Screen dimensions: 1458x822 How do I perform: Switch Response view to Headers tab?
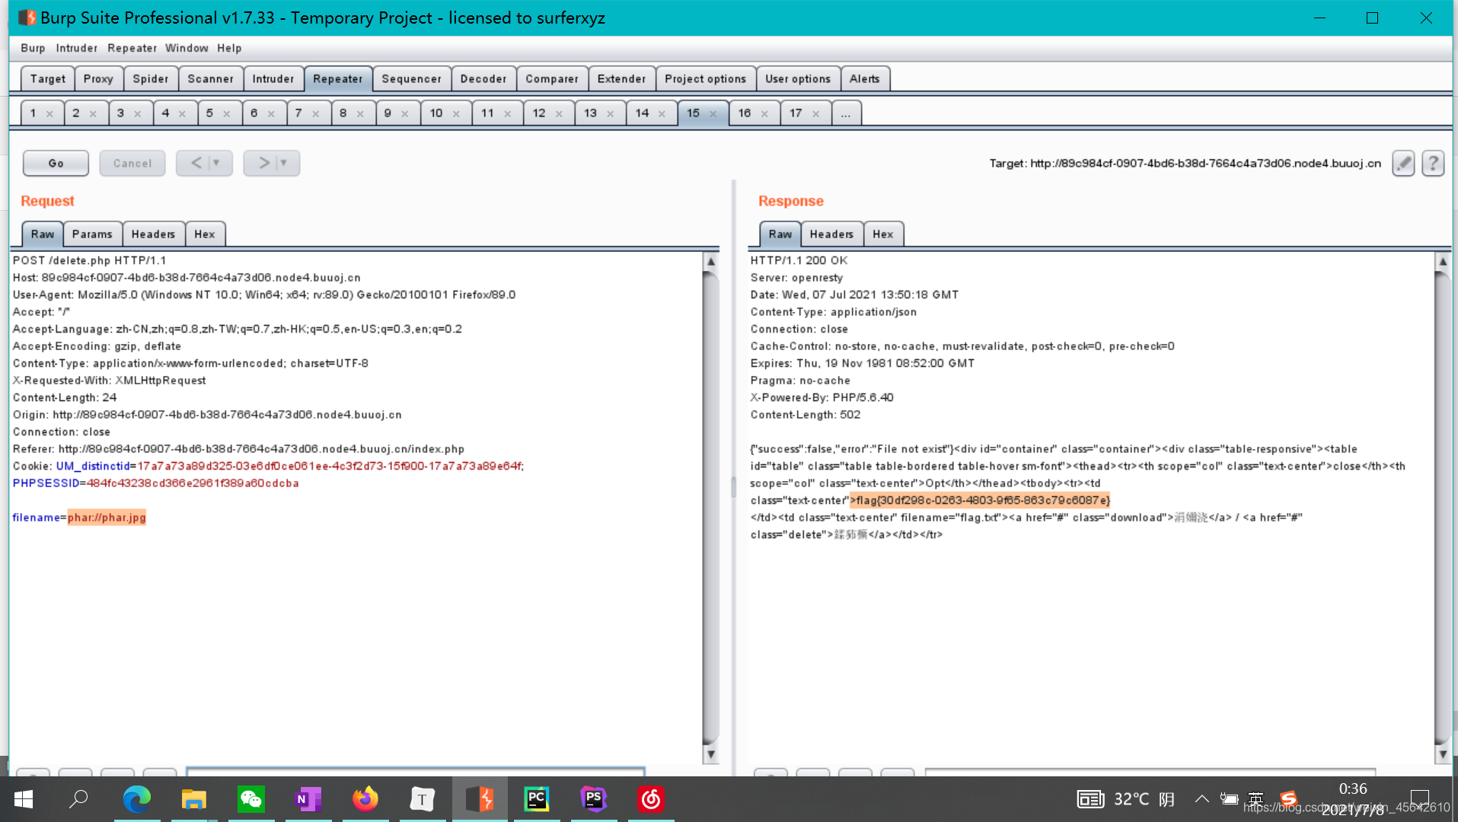pyautogui.click(x=831, y=234)
